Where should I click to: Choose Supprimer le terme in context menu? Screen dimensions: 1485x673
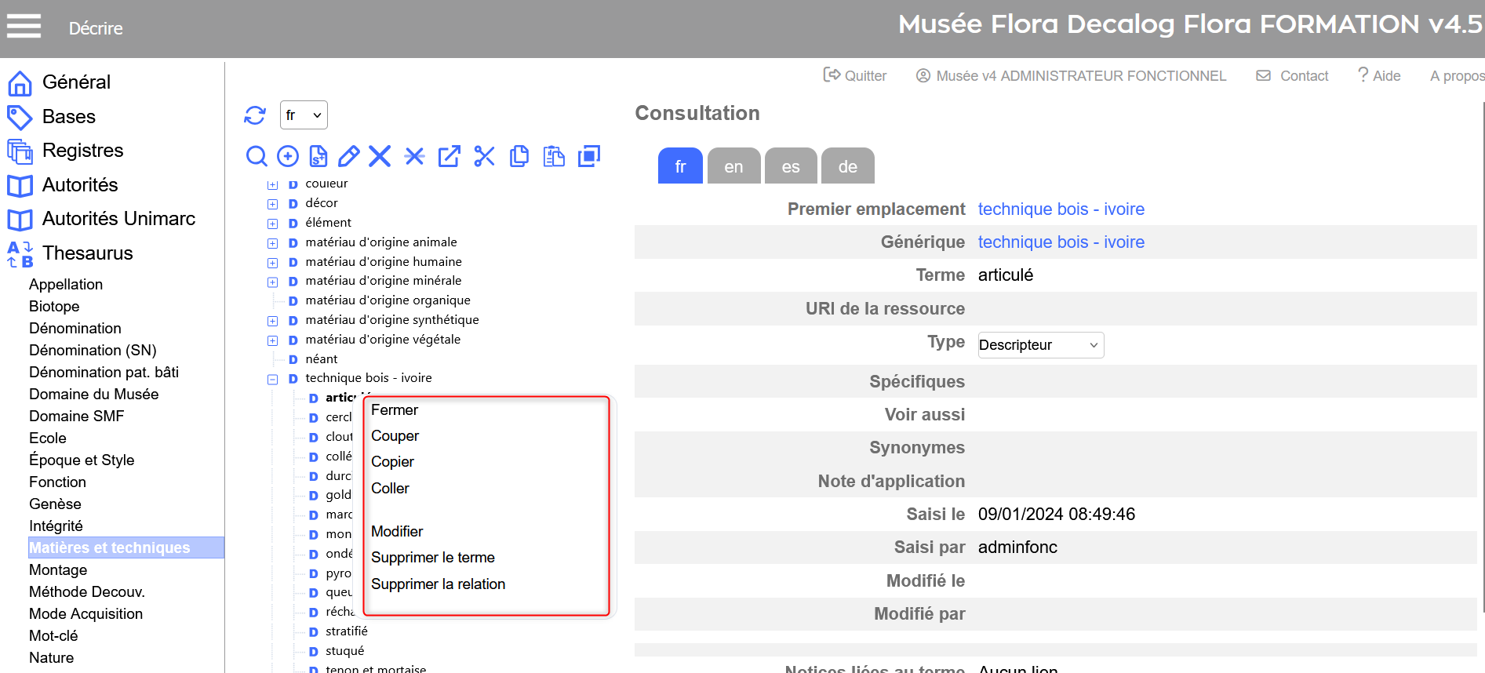(433, 558)
